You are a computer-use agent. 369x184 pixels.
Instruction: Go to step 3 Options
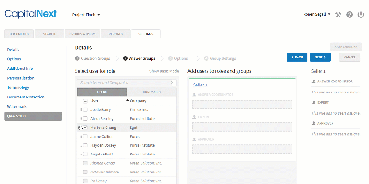[178, 58]
